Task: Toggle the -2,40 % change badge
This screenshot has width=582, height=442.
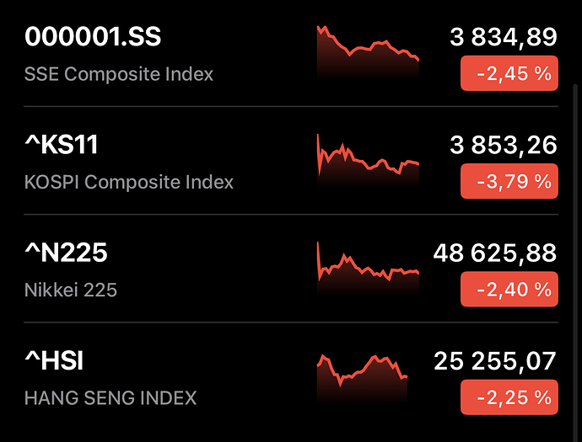Action: click(509, 290)
